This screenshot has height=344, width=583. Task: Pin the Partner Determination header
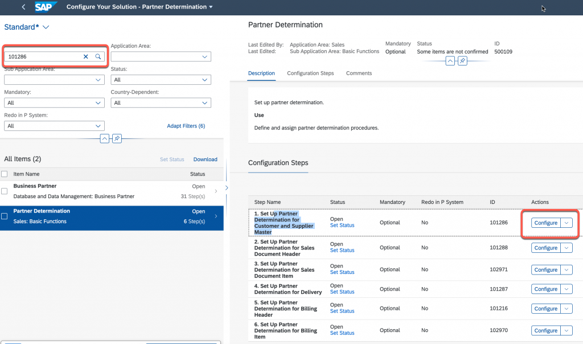(x=462, y=60)
